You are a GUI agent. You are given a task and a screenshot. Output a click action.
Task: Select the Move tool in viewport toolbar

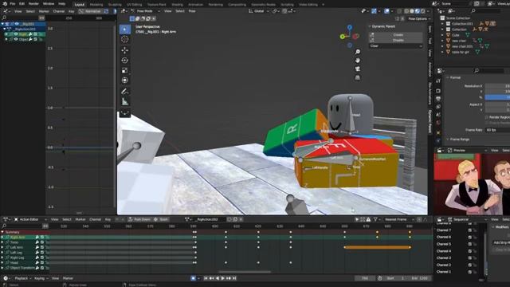[x=125, y=50]
